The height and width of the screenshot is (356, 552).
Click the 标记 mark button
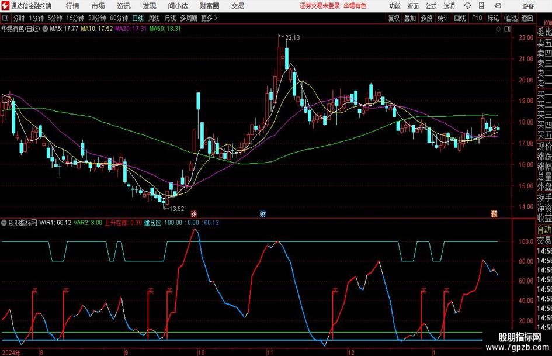[493, 18]
